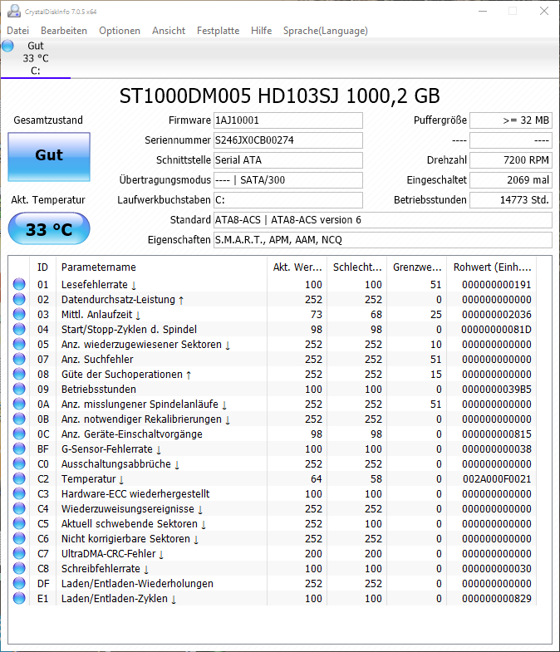The height and width of the screenshot is (652, 560).
Task: Click the ID column header
Action: 42,267
